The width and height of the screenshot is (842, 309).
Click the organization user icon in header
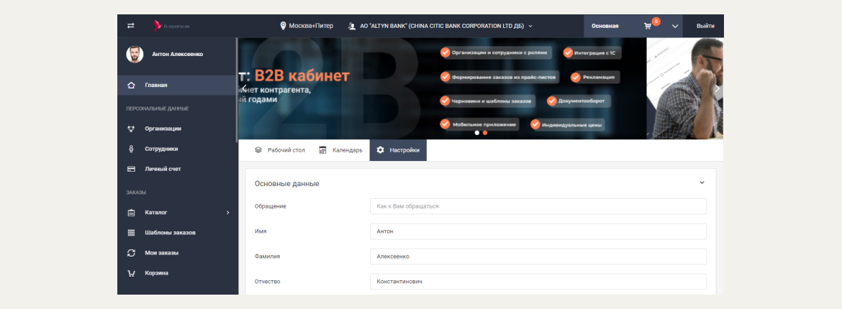click(352, 26)
